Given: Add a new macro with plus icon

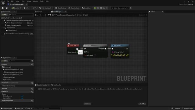Looking at the screenshot, I should [x=32, y=89].
